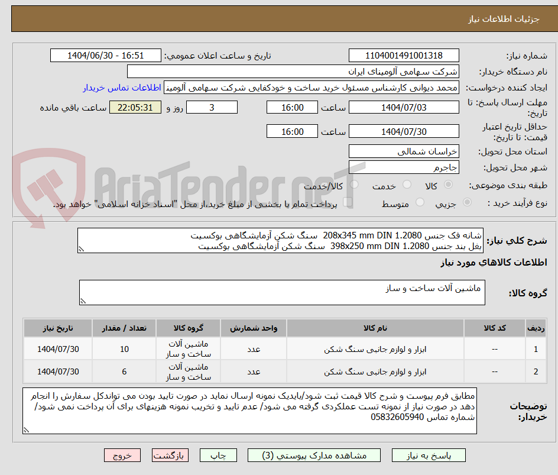Click the 22:05:31 remaining time indicator
Screen dimensions: 558x475
coord(135,107)
